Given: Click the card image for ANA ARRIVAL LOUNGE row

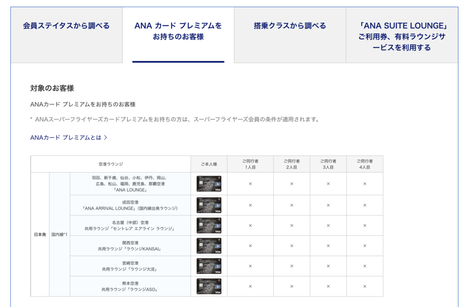Looking at the screenshot, I should [209, 205].
